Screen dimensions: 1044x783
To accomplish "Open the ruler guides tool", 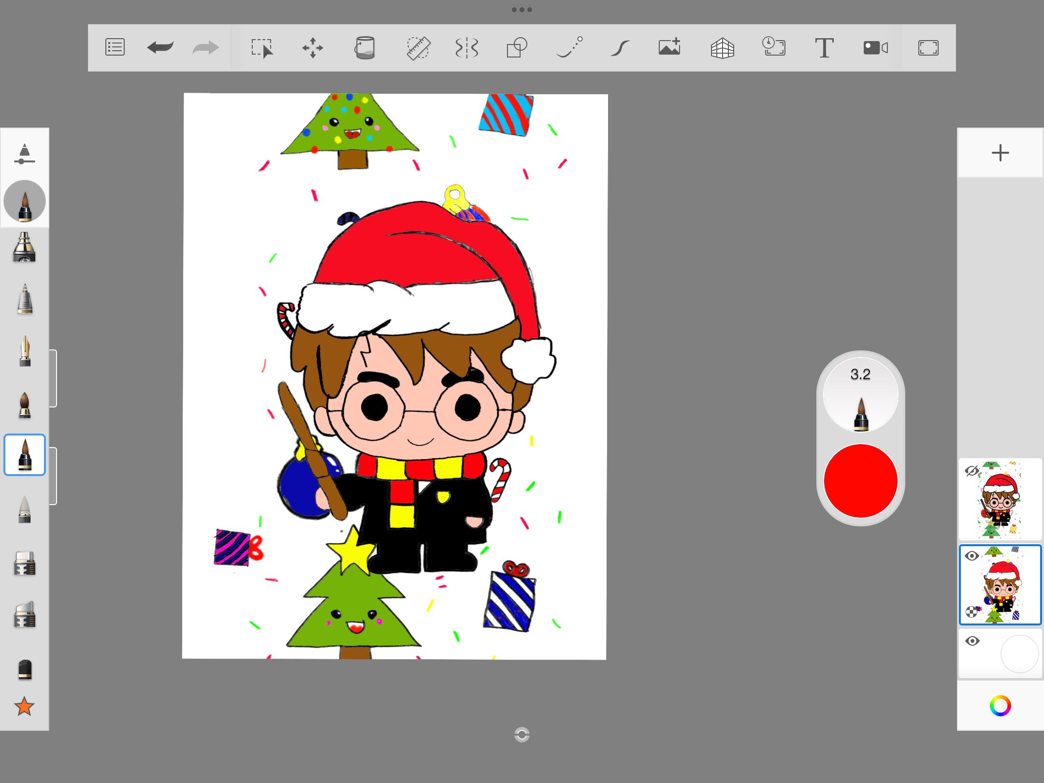I will pos(418,48).
